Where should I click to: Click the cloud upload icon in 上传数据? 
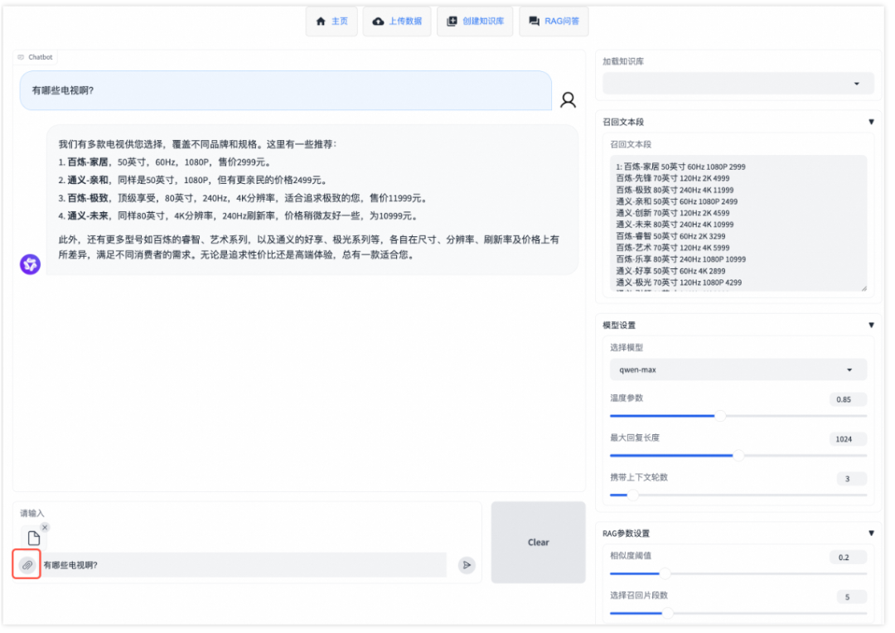tap(377, 21)
